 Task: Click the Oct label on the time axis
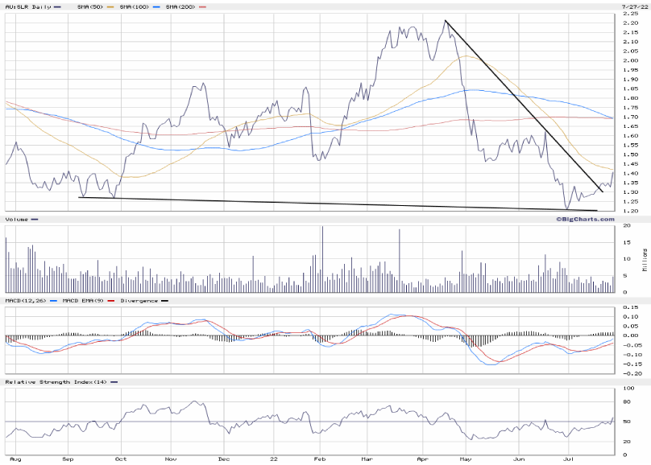point(120,460)
